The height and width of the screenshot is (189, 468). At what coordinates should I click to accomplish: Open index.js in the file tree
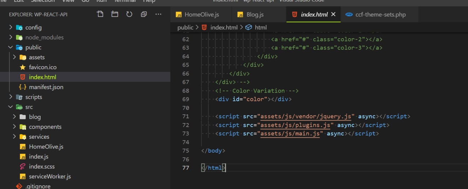click(x=39, y=157)
